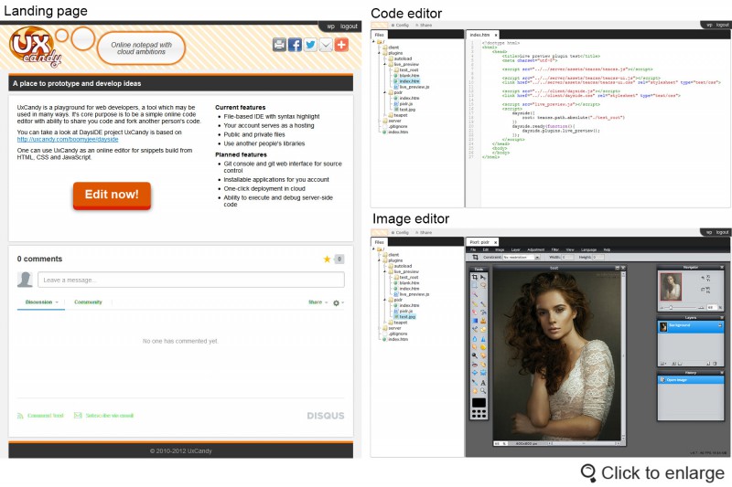Viewport: 732px width, 487px height.
Task: Click Share in the image editor header
Action: [x=424, y=233]
